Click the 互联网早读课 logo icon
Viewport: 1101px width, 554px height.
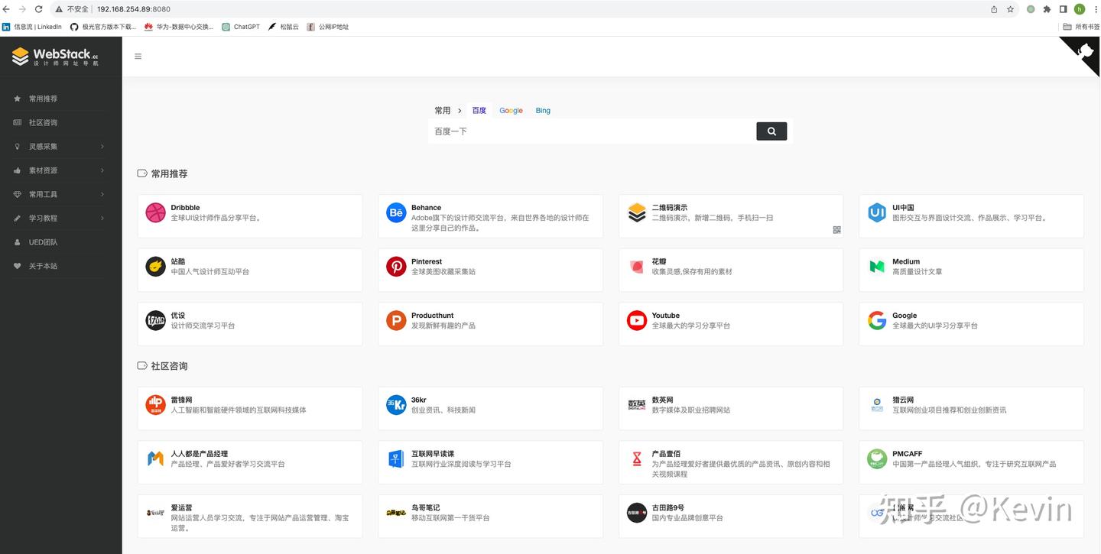[396, 458]
